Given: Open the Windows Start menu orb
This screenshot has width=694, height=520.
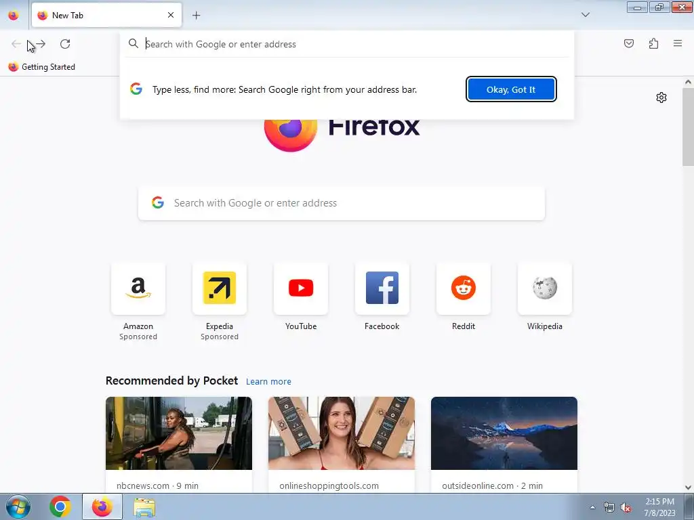Looking at the screenshot, I should pyautogui.click(x=18, y=506).
